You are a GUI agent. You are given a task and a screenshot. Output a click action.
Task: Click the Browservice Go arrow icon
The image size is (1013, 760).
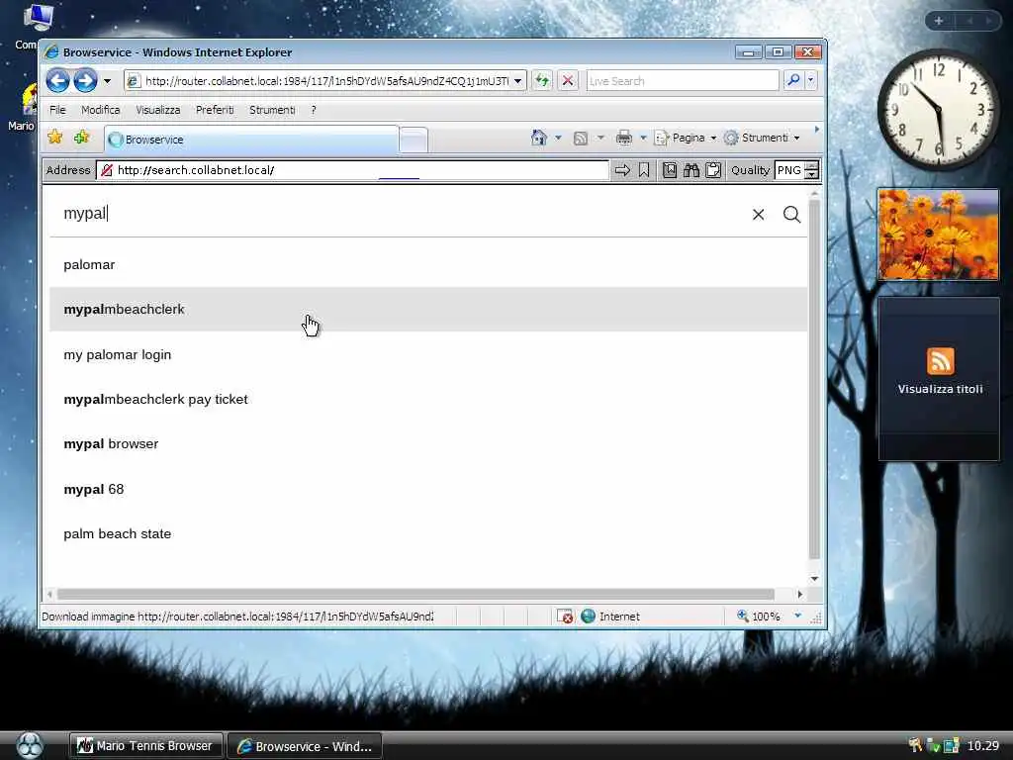pyautogui.click(x=622, y=170)
